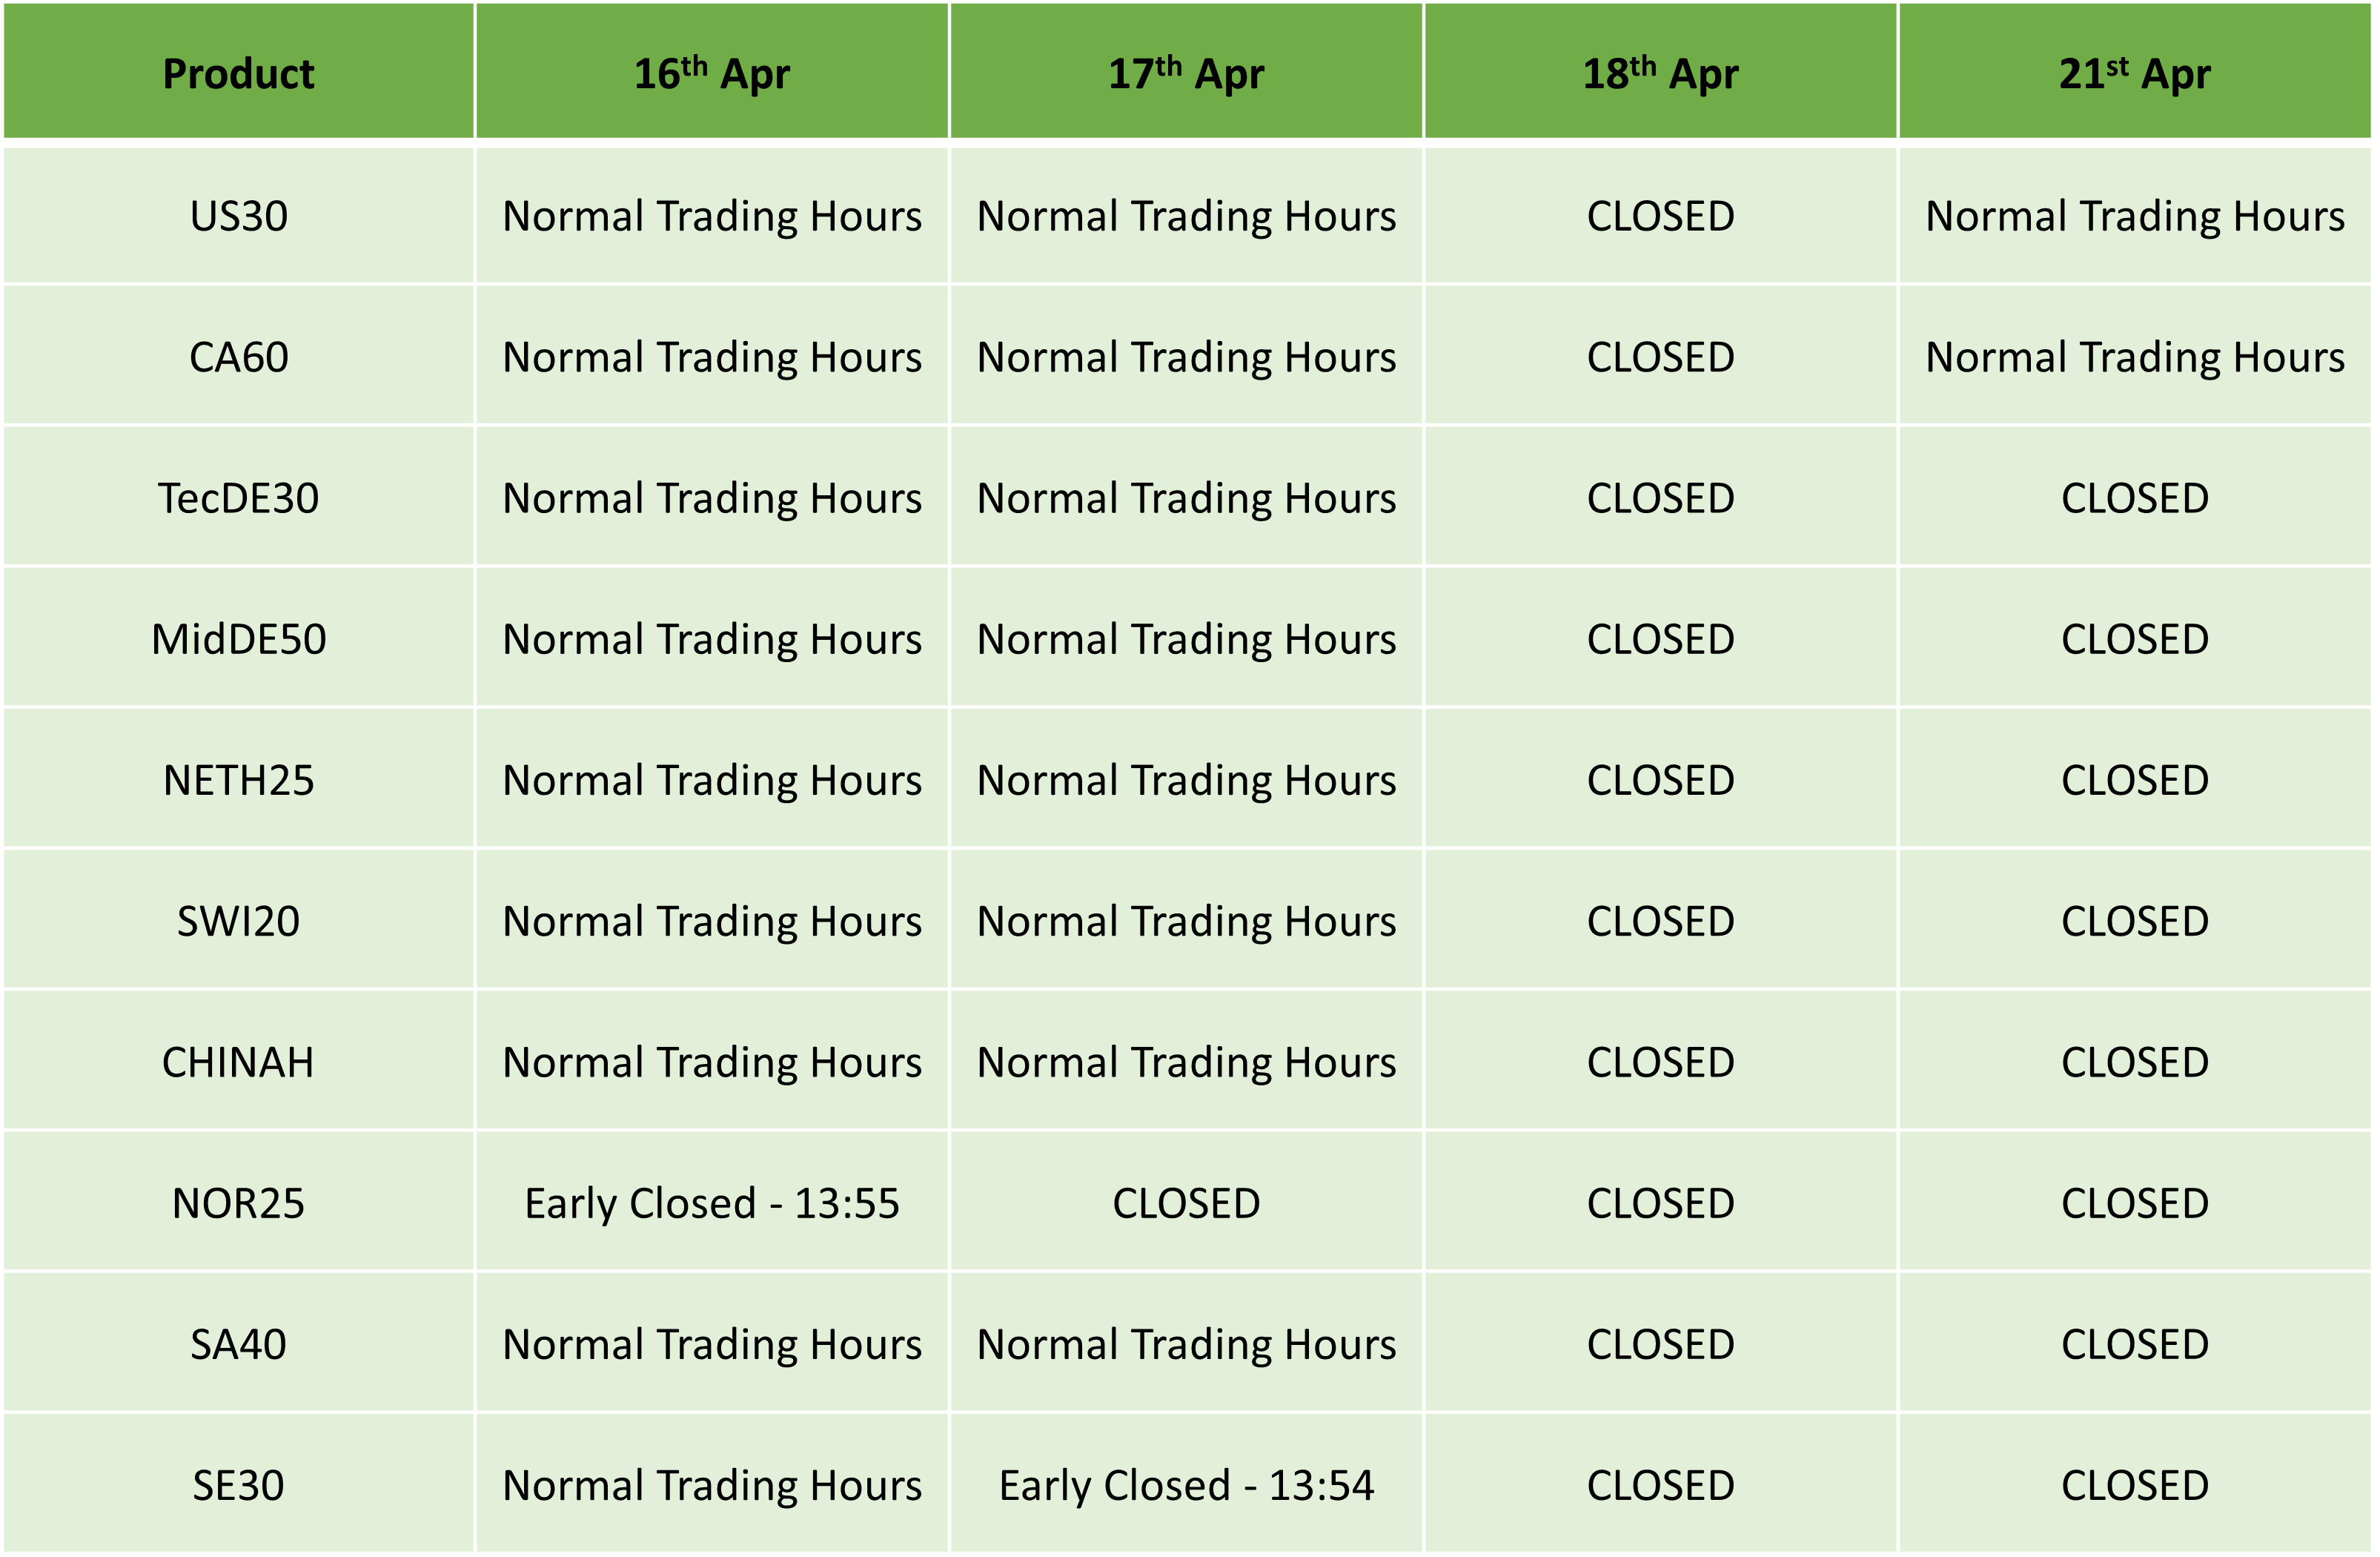Click the Product column header
The height and width of the screenshot is (1557, 2380).
(238, 73)
